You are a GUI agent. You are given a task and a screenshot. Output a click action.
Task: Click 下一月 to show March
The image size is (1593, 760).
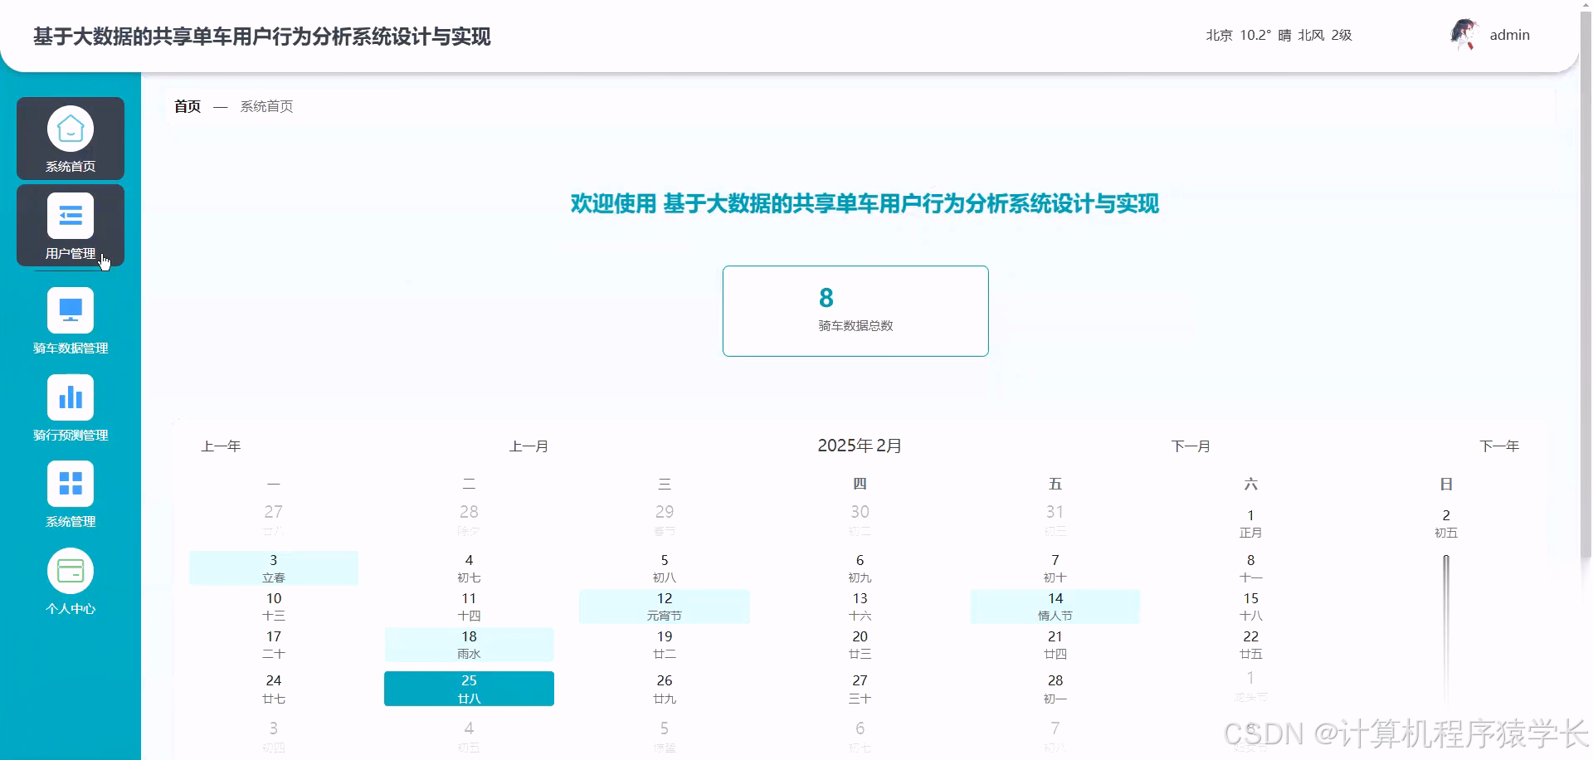1191,446
